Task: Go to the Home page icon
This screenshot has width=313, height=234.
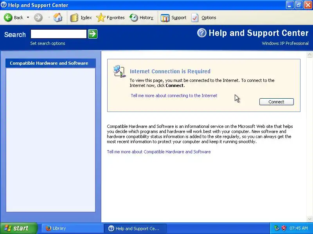Action: click(x=58, y=18)
